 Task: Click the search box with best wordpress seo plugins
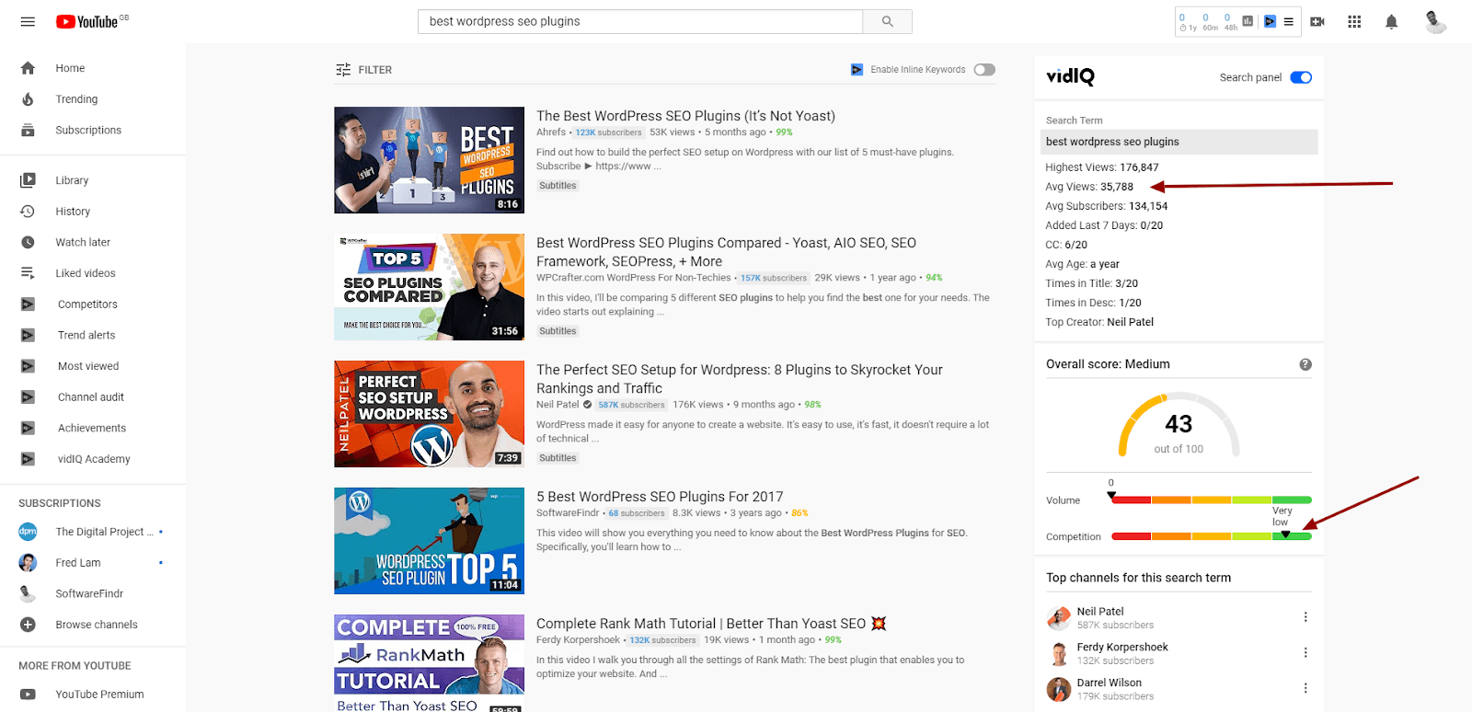coord(640,21)
